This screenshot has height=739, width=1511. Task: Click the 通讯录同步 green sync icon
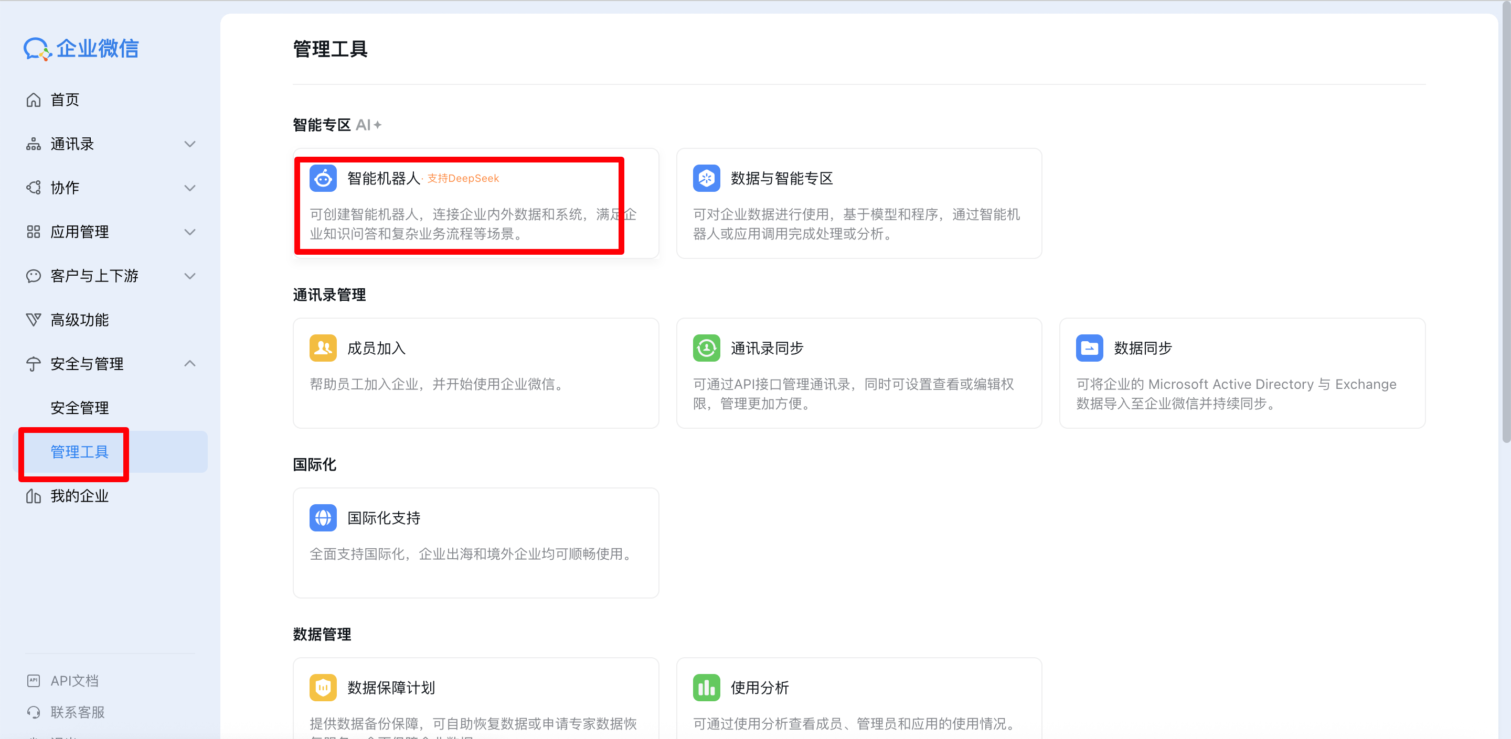click(x=706, y=348)
